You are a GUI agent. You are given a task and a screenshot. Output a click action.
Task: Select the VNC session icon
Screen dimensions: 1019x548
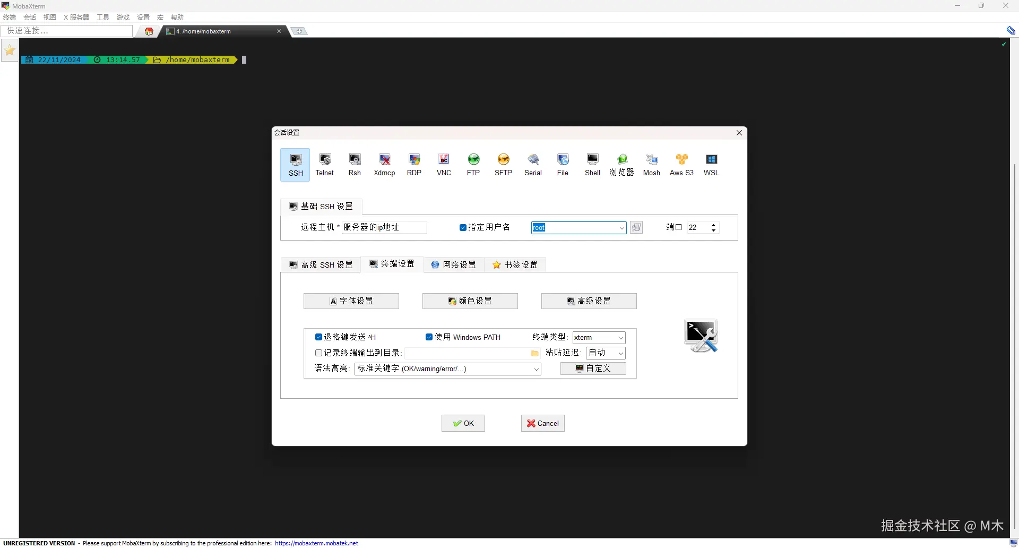(444, 165)
